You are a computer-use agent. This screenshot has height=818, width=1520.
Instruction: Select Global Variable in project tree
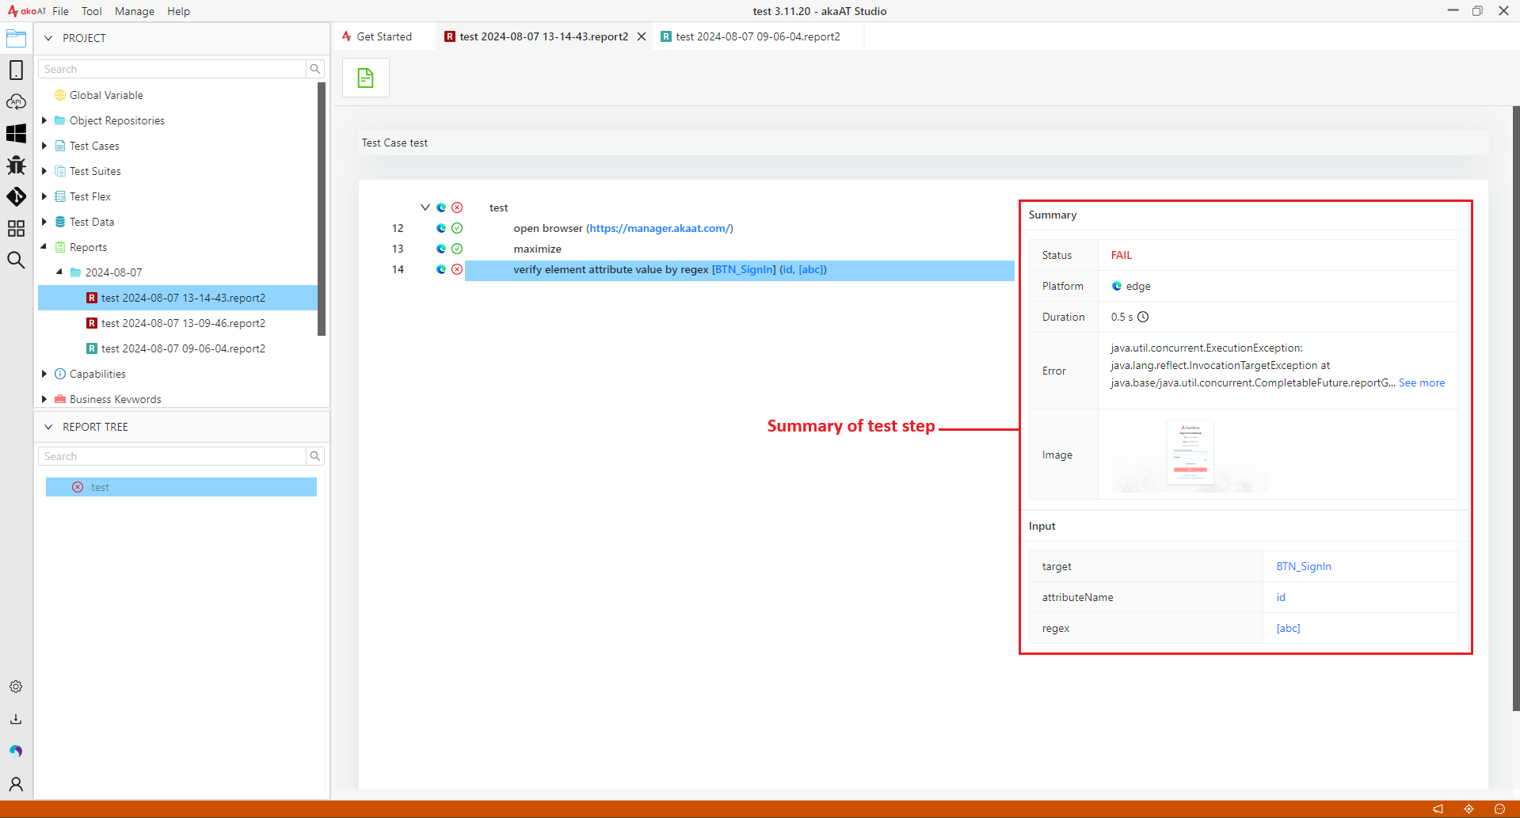(106, 95)
